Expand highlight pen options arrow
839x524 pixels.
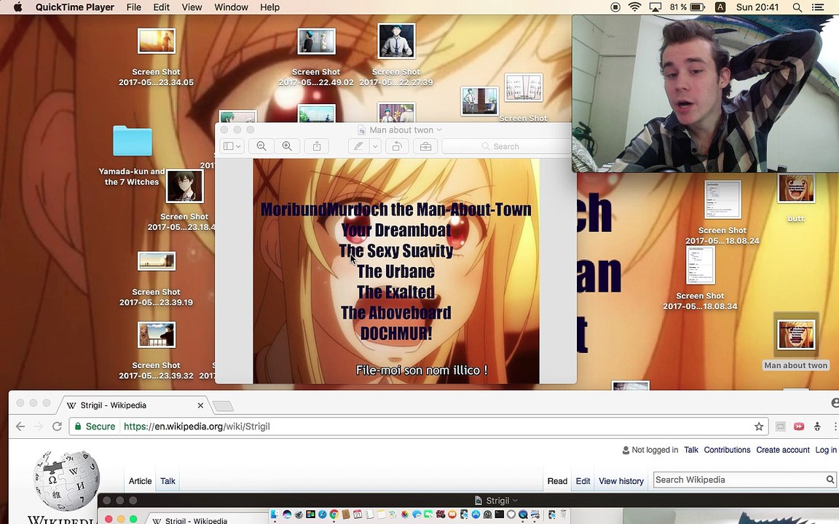tap(375, 146)
